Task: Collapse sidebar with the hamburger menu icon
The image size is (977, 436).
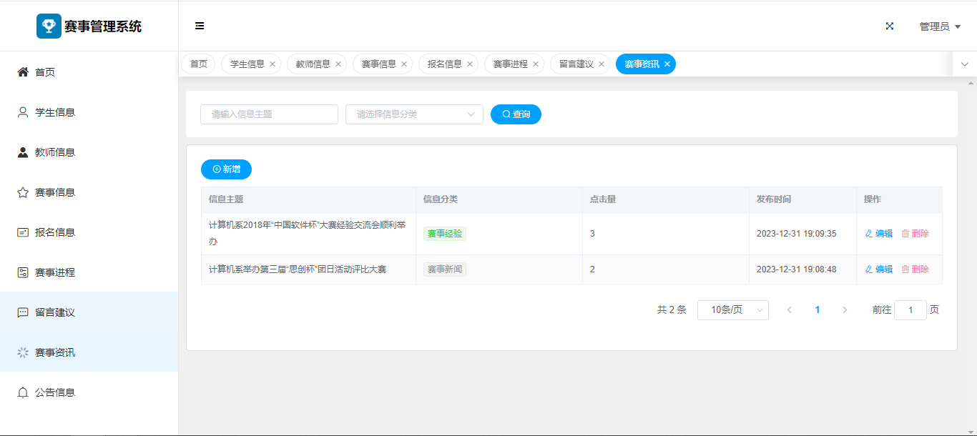Action: [x=200, y=26]
